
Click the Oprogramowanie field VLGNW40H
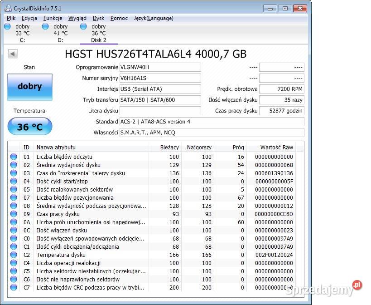click(x=160, y=67)
